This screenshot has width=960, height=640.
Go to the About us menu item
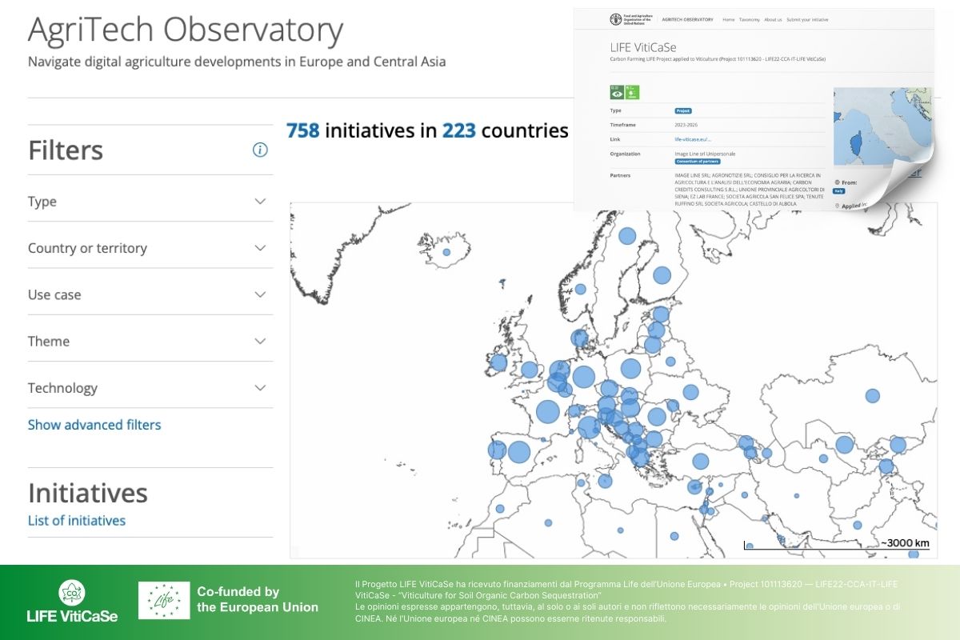(773, 19)
